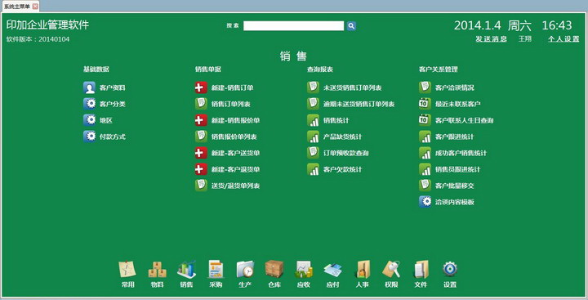Open 产品缺货统计 chart icon
Image resolution: width=588 pixels, height=300 pixels.
point(313,137)
